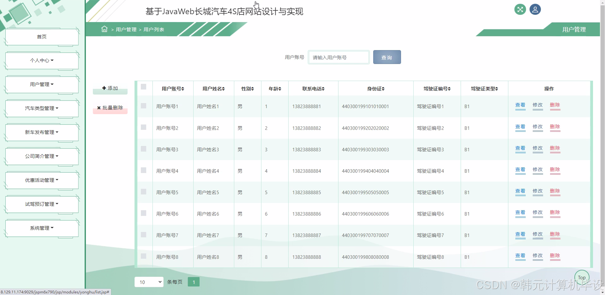Select the checkbox for 用户账号6 row

pos(143,213)
